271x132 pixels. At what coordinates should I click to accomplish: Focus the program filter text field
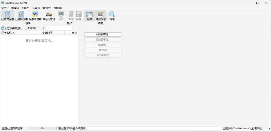pyautogui.click(x=59, y=28)
